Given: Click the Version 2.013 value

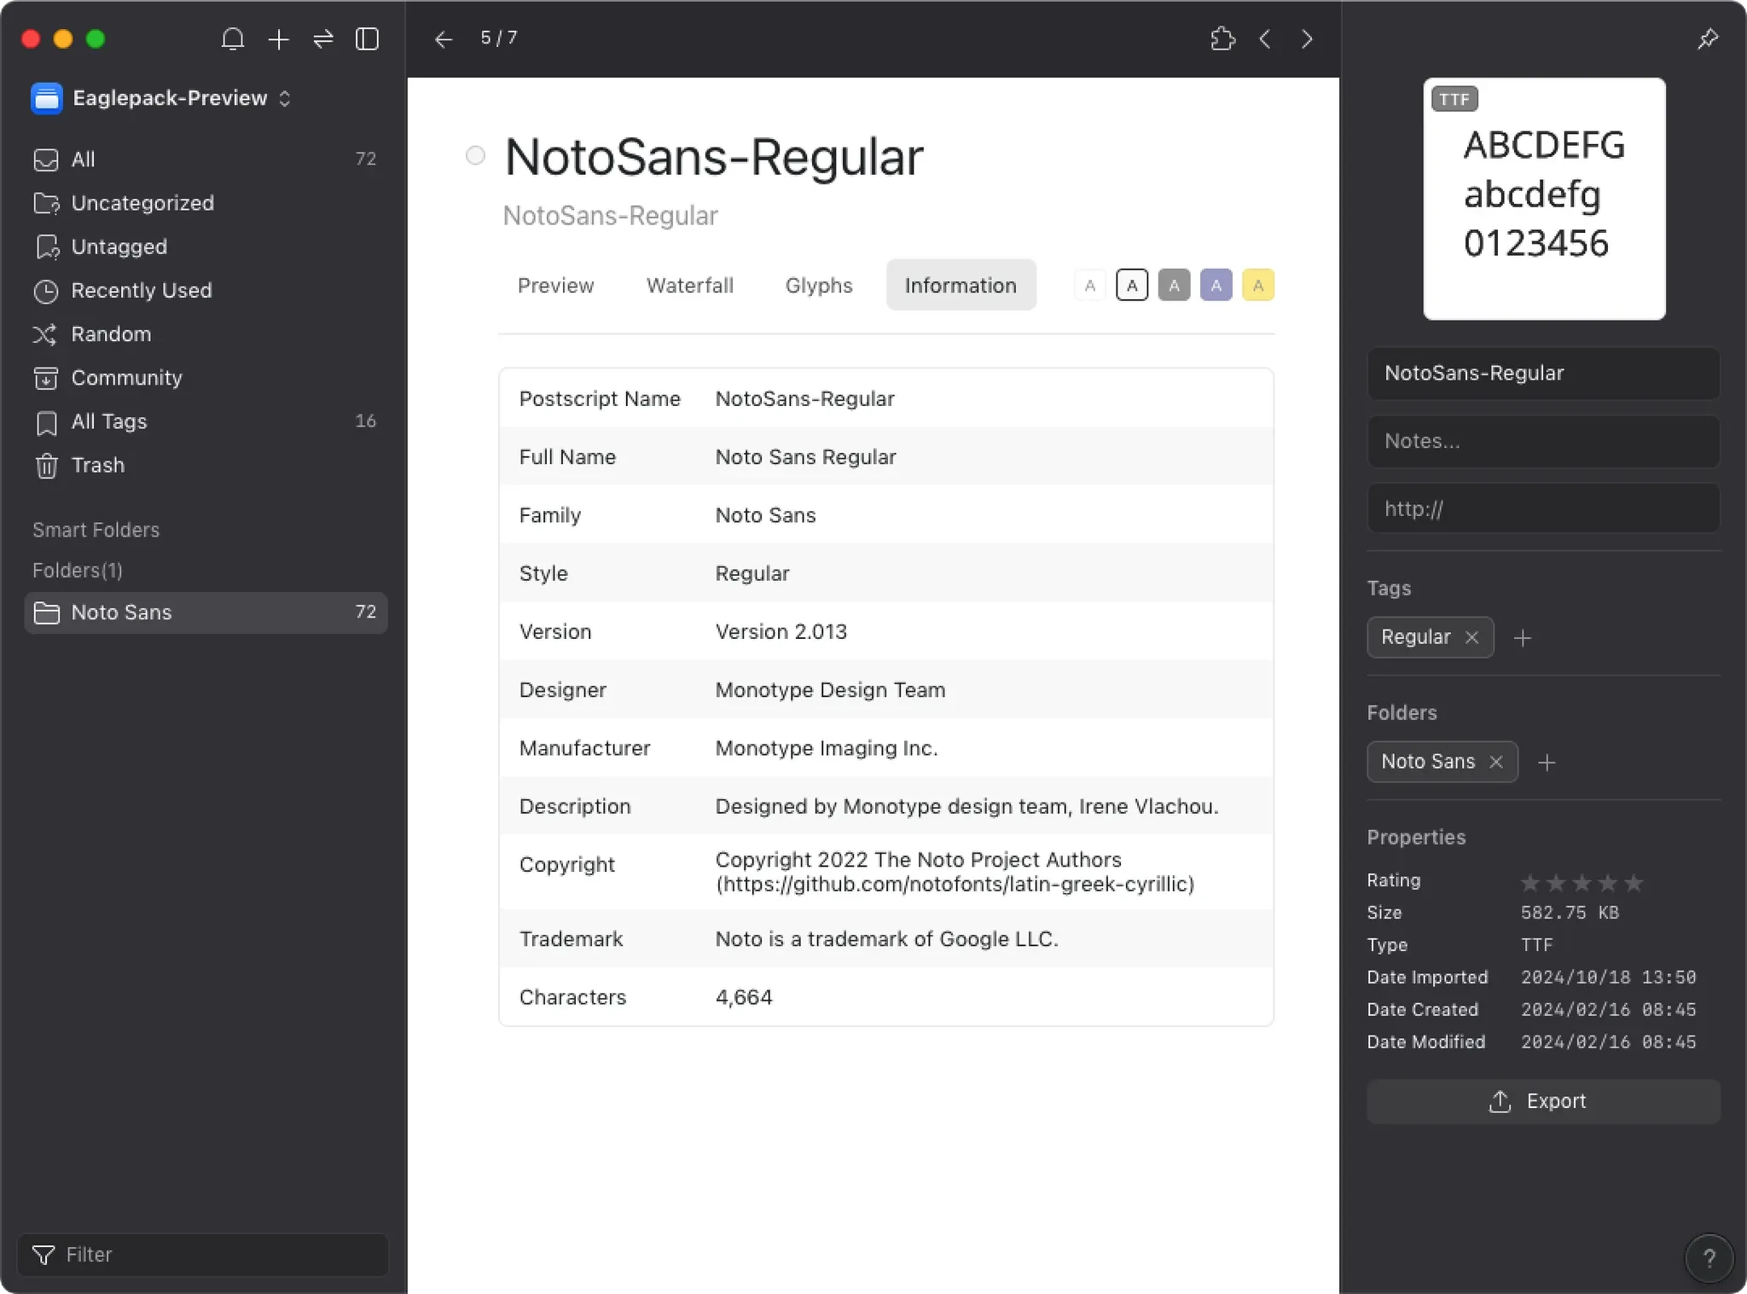Looking at the screenshot, I should pos(781,632).
